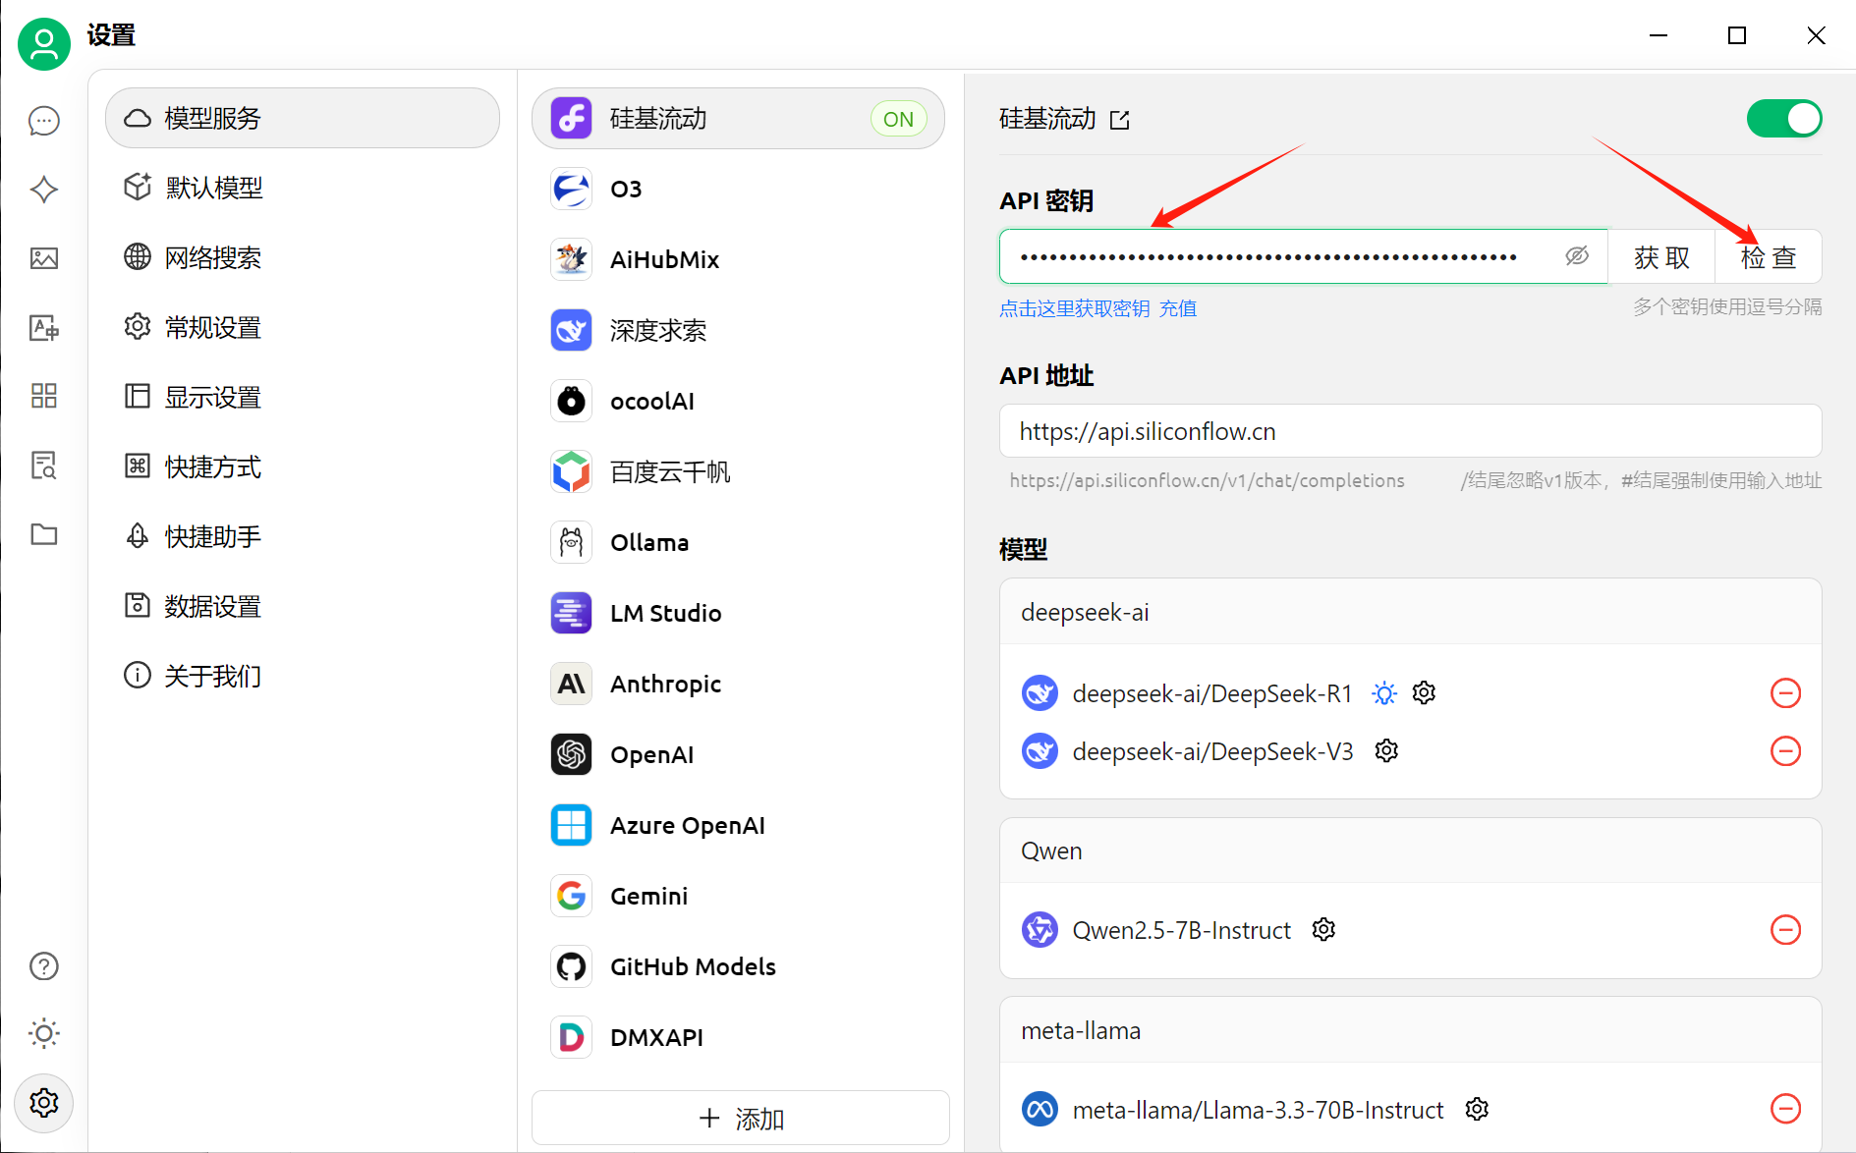Click the meta-llama group header
1856x1153 pixels.
[x=1410, y=1030]
